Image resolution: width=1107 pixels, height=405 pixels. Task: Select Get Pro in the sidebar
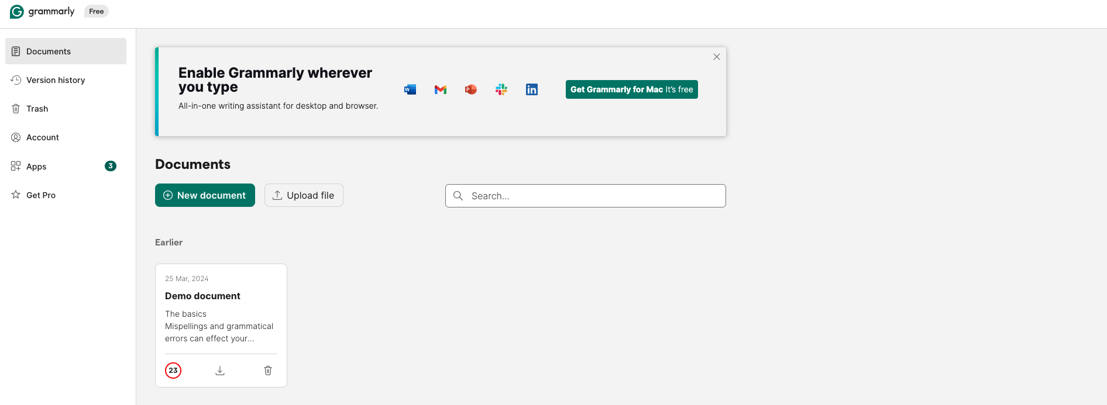[x=66, y=195]
